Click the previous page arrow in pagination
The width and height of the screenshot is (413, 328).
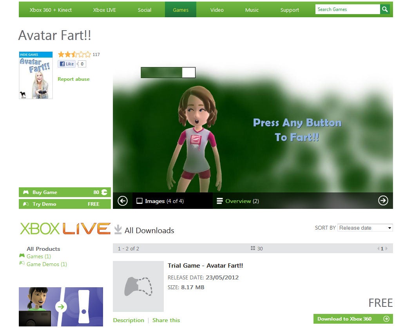[378, 248]
